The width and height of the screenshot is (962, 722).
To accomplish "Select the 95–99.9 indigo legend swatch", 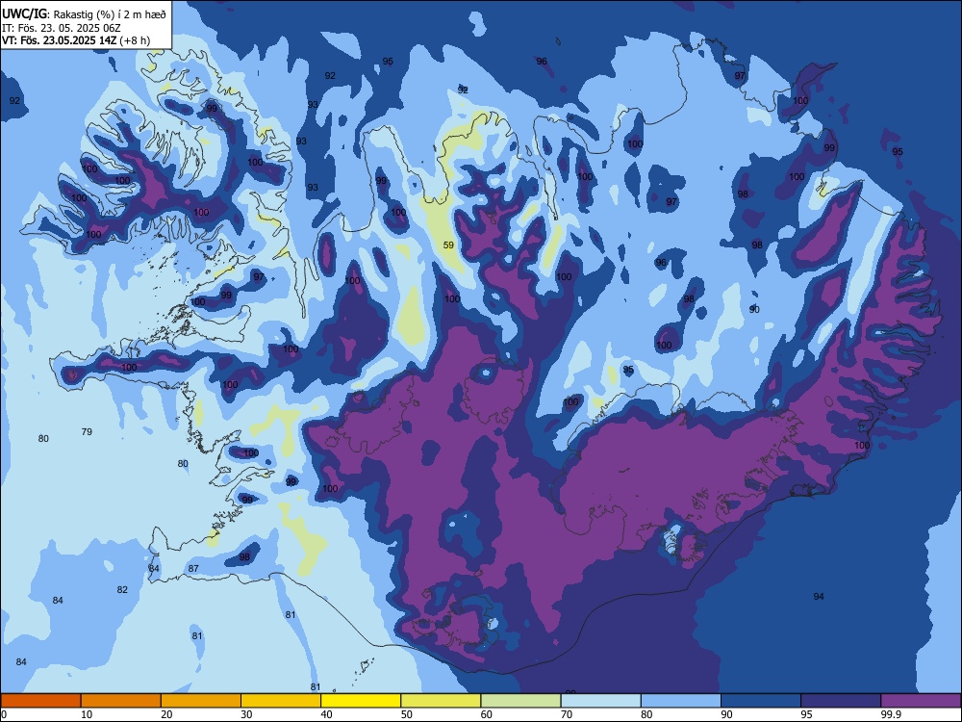I will click(x=841, y=701).
